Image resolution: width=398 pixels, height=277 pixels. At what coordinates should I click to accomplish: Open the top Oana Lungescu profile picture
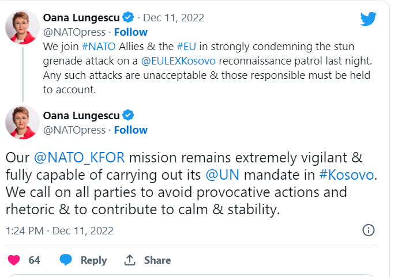[x=22, y=26]
